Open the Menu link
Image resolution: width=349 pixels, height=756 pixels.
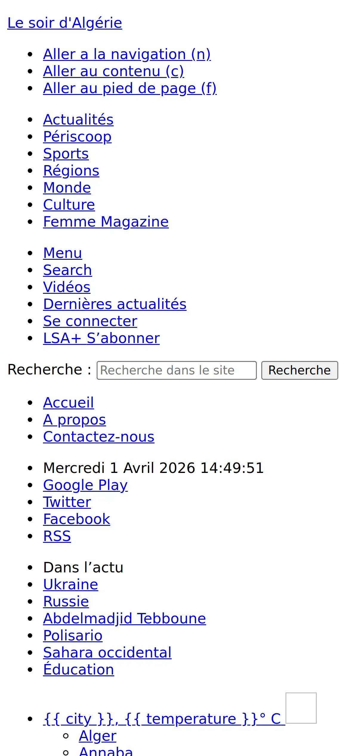coord(63,253)
